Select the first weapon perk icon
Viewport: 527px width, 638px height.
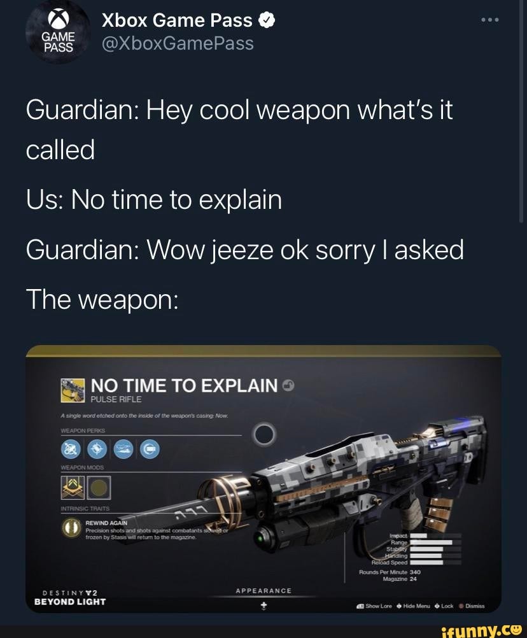pos(71,449)
